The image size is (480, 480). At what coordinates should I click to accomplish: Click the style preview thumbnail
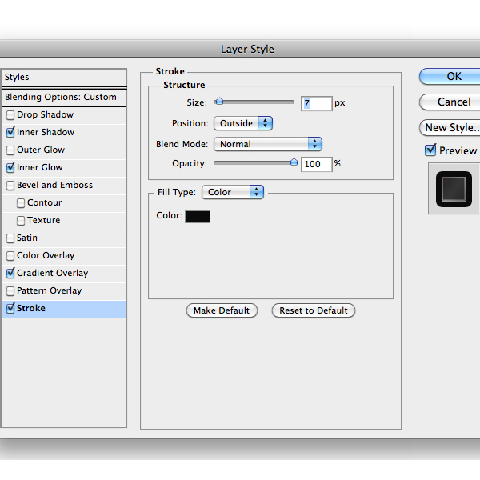coord(454,189)
